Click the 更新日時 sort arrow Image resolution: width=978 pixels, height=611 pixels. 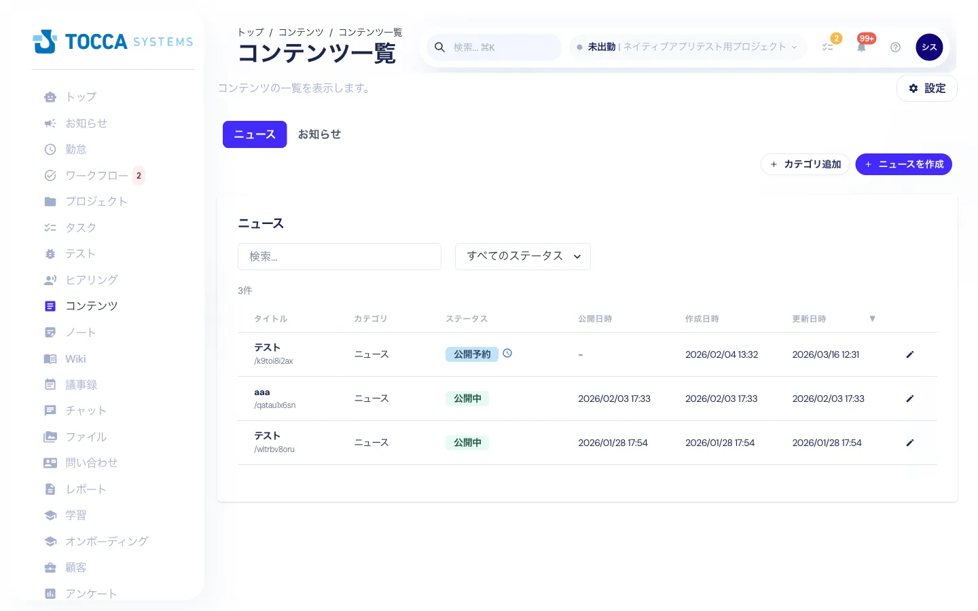click(x=873, y=318)
